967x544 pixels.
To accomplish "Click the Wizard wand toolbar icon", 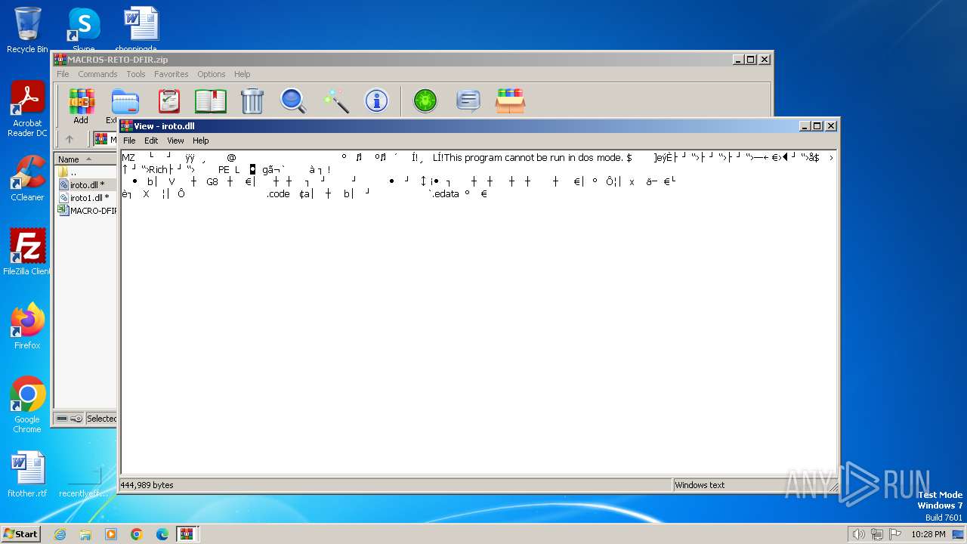I will (x=335, y=100).
